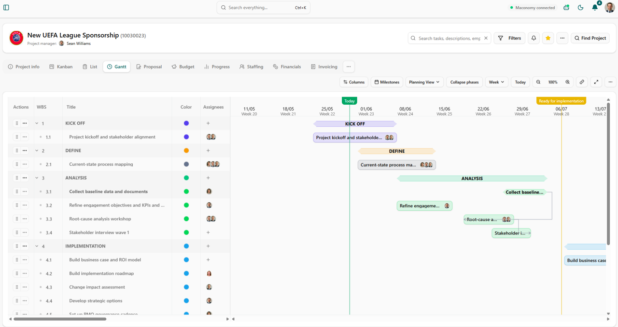Image resolution: width=618 pixels, height=327 pixels.
Task: Click the zoom in magnifier icon
Action: pyautogui.click(x=567, y=82)
